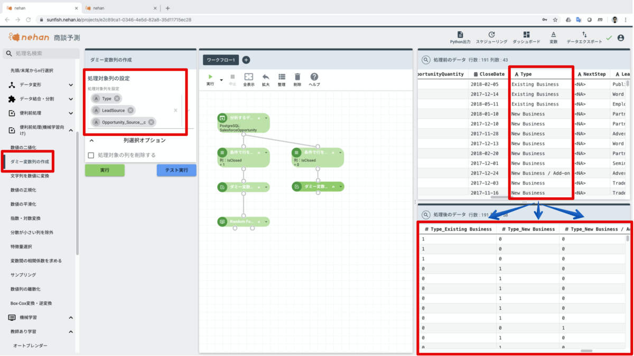Collapse the 機械学習 category
This screenshot has height=356, width=634.
71,317
